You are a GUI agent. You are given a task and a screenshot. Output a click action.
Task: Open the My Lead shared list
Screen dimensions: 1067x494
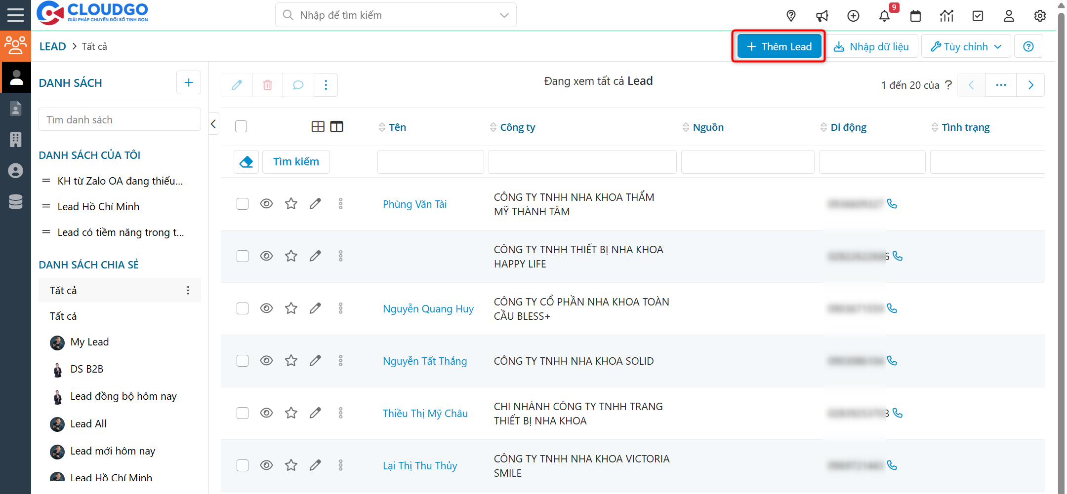(89, 342)
